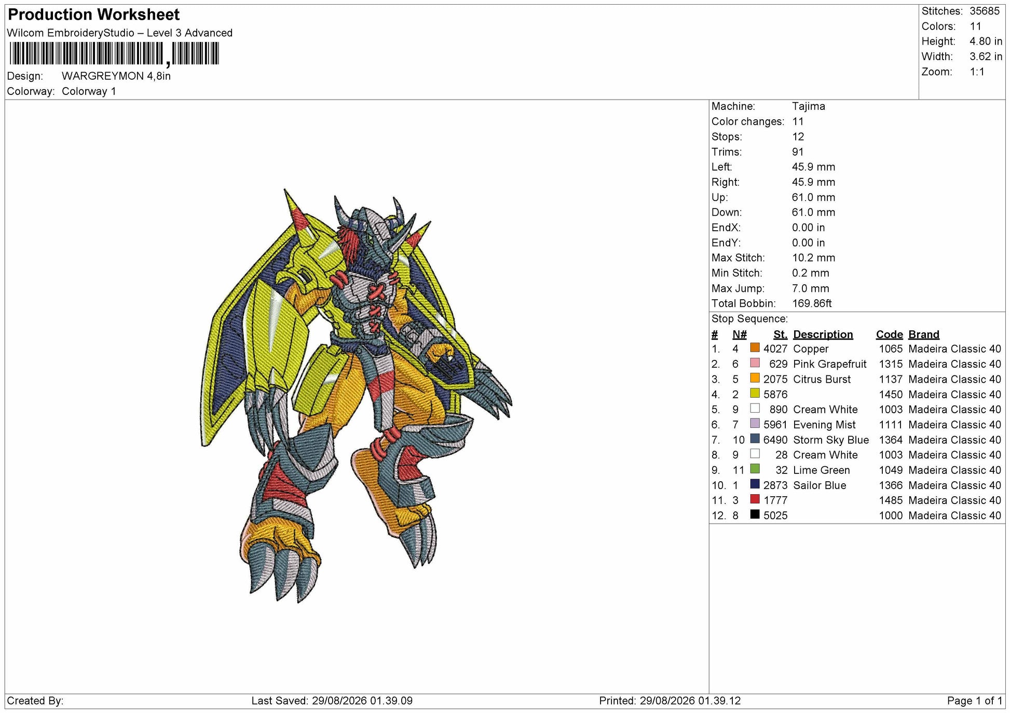The height and width of the screenshot is (713, 1010).
Task: Select the "Color changes:" label
Action: click(748, 121)
